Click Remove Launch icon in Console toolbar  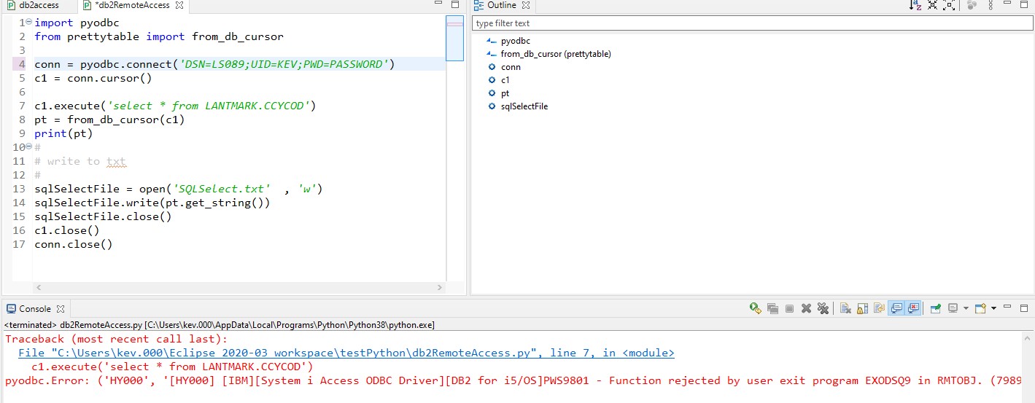point(806,308)
